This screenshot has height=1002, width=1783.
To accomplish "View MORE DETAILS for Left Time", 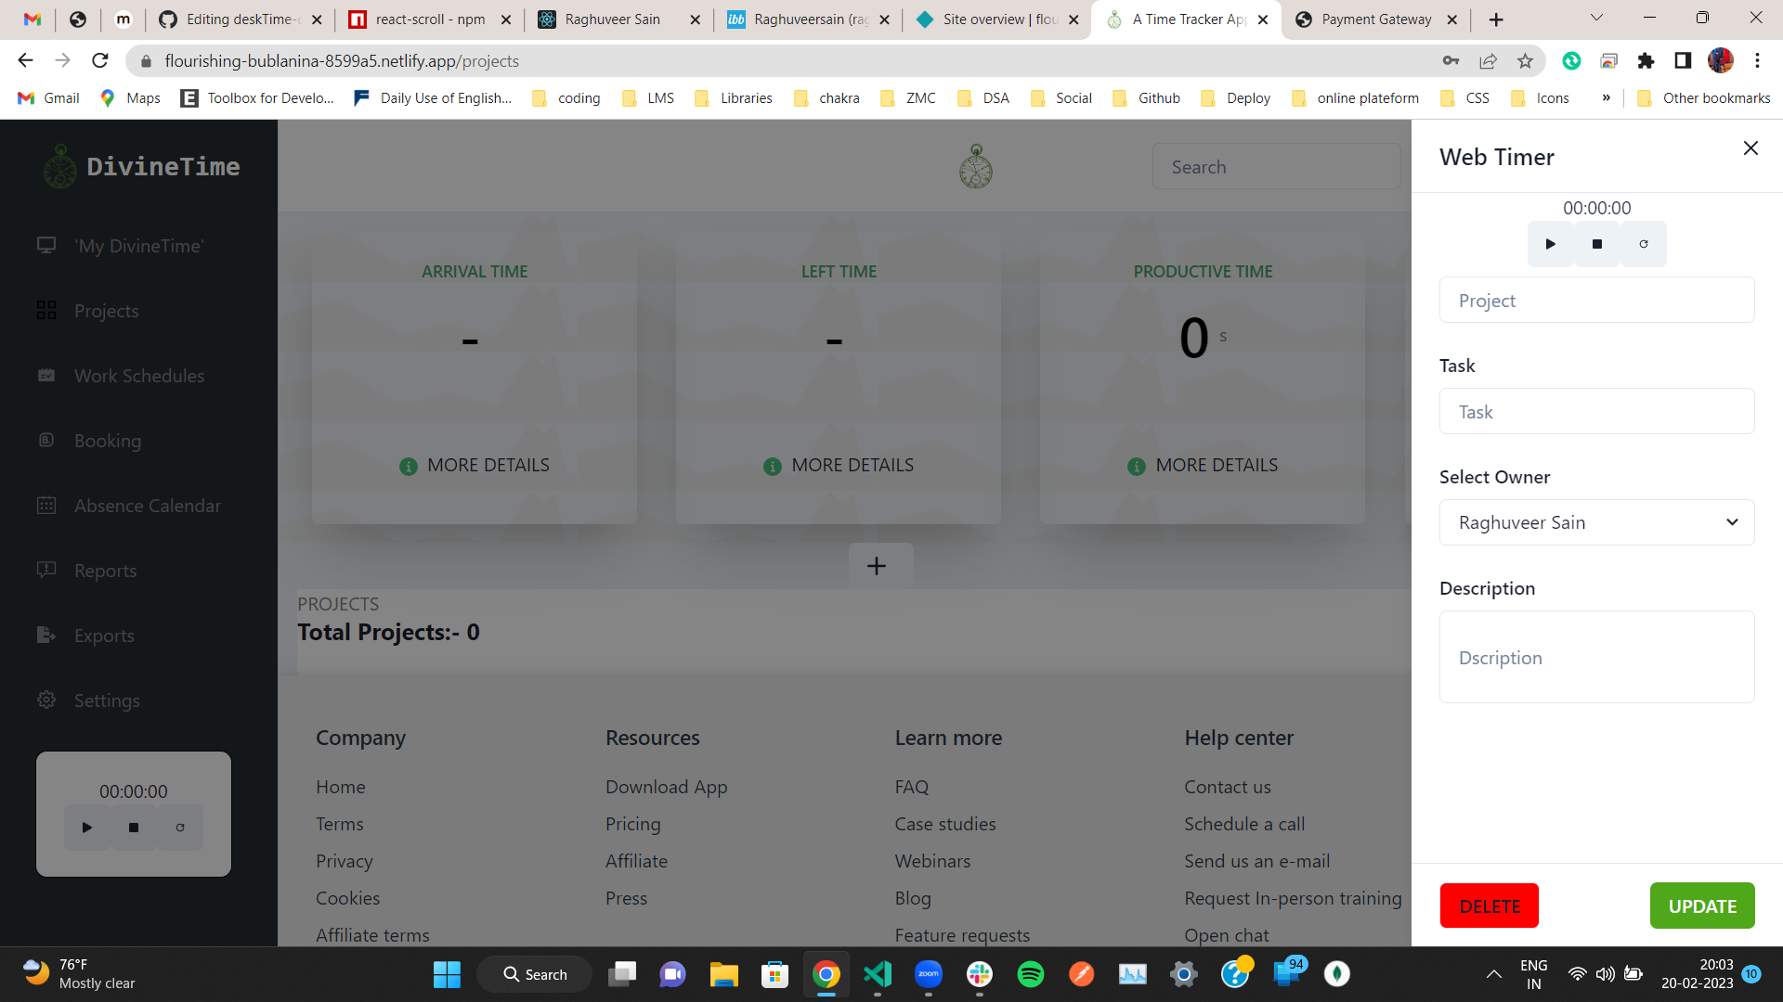I will click(839, 466).
